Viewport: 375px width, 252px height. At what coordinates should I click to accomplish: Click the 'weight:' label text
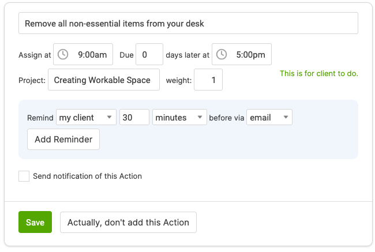[178, 81]
